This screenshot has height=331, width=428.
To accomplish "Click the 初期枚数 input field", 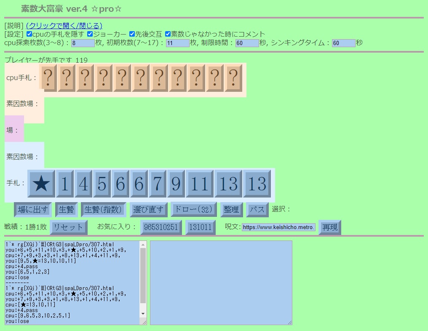I will tap(178, 43).
